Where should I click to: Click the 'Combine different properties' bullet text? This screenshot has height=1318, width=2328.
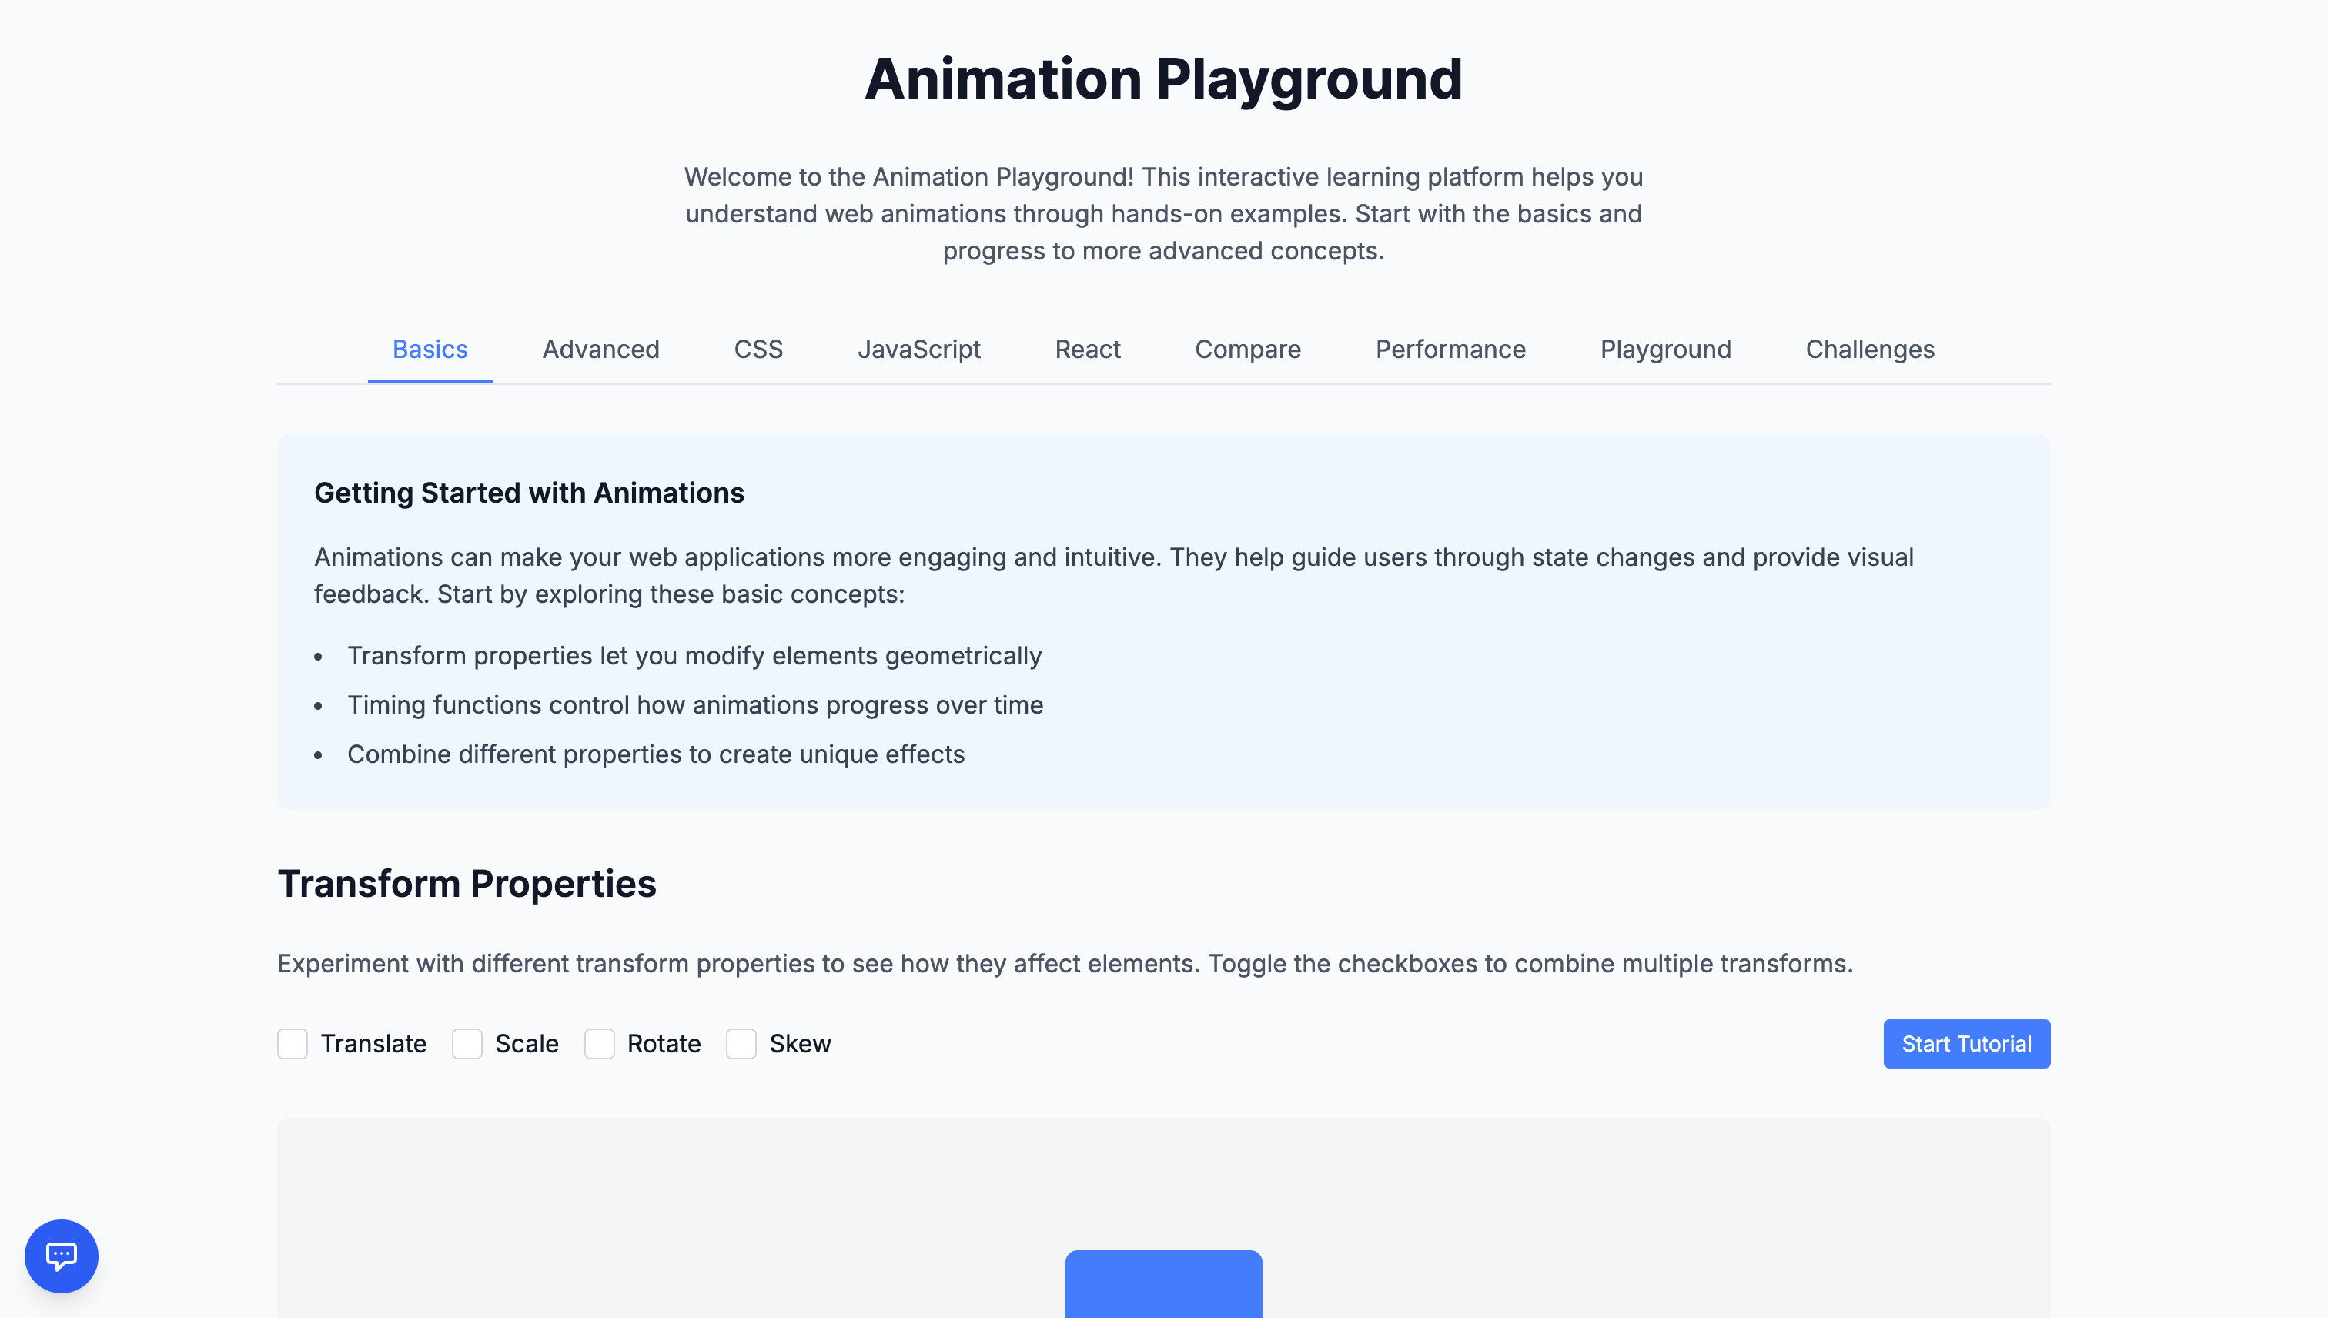[656, 754]
